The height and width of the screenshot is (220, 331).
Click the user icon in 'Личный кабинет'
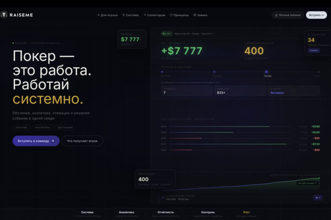click(x=276, y=15)
